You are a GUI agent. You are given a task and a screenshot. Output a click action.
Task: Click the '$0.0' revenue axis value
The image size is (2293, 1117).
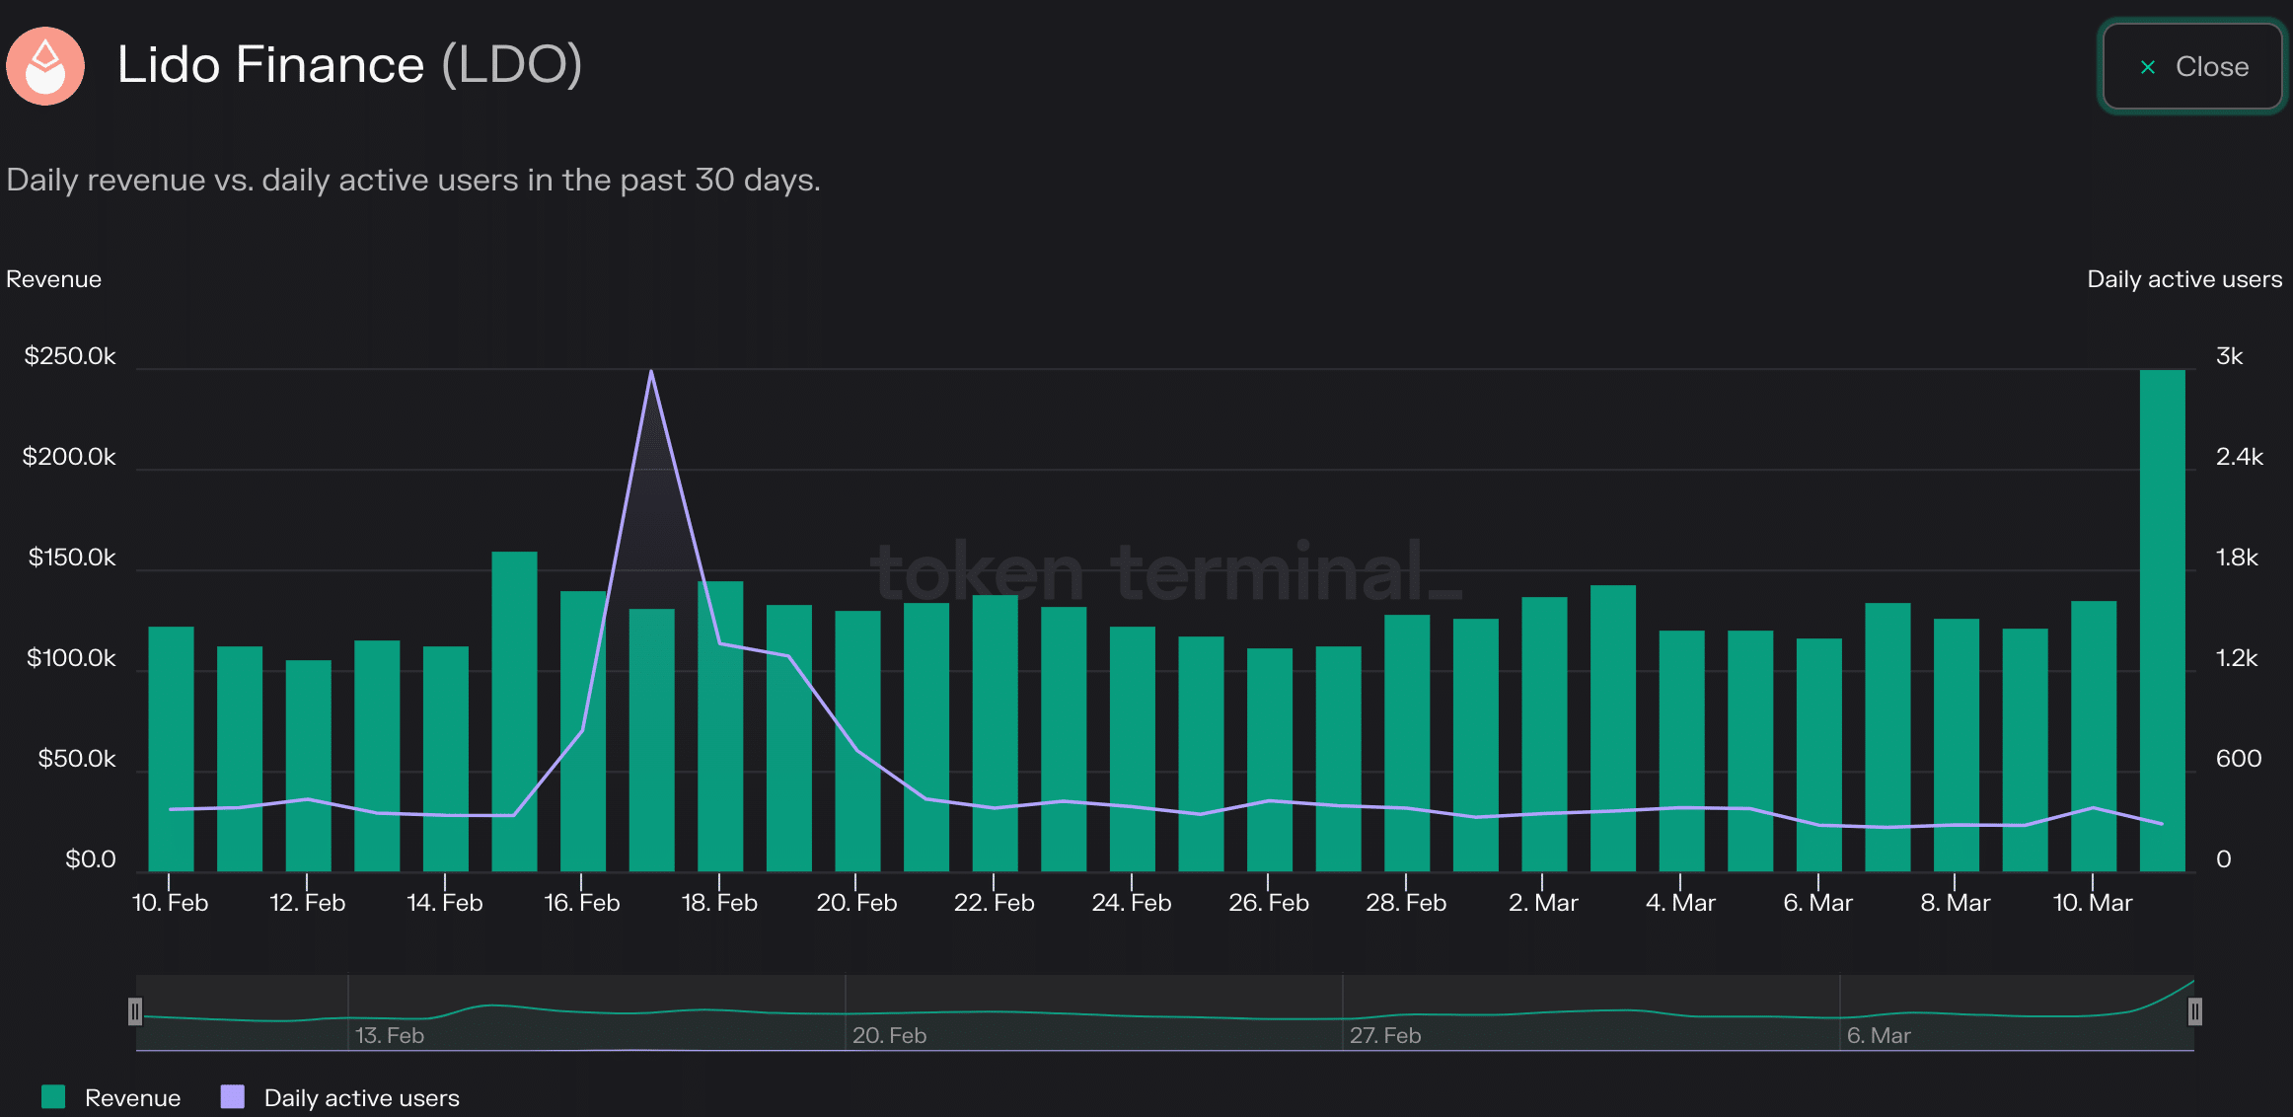91,859
